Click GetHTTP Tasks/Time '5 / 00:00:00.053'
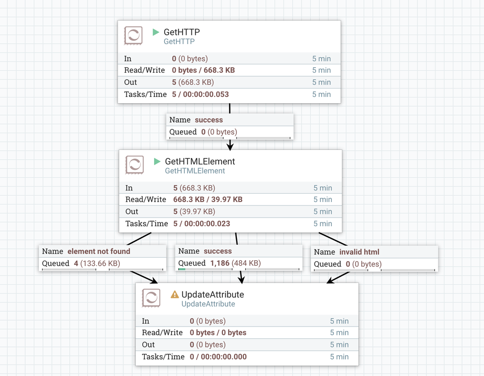Viewport: 484px width, 376px height. (x=200, y=94)
